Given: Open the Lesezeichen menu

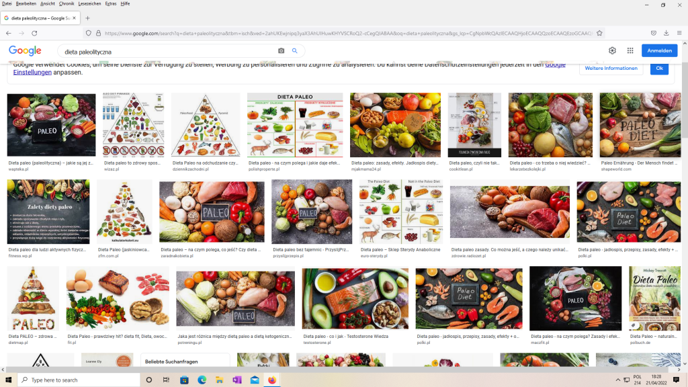Looking at the screenshot, I should [89, 3].
